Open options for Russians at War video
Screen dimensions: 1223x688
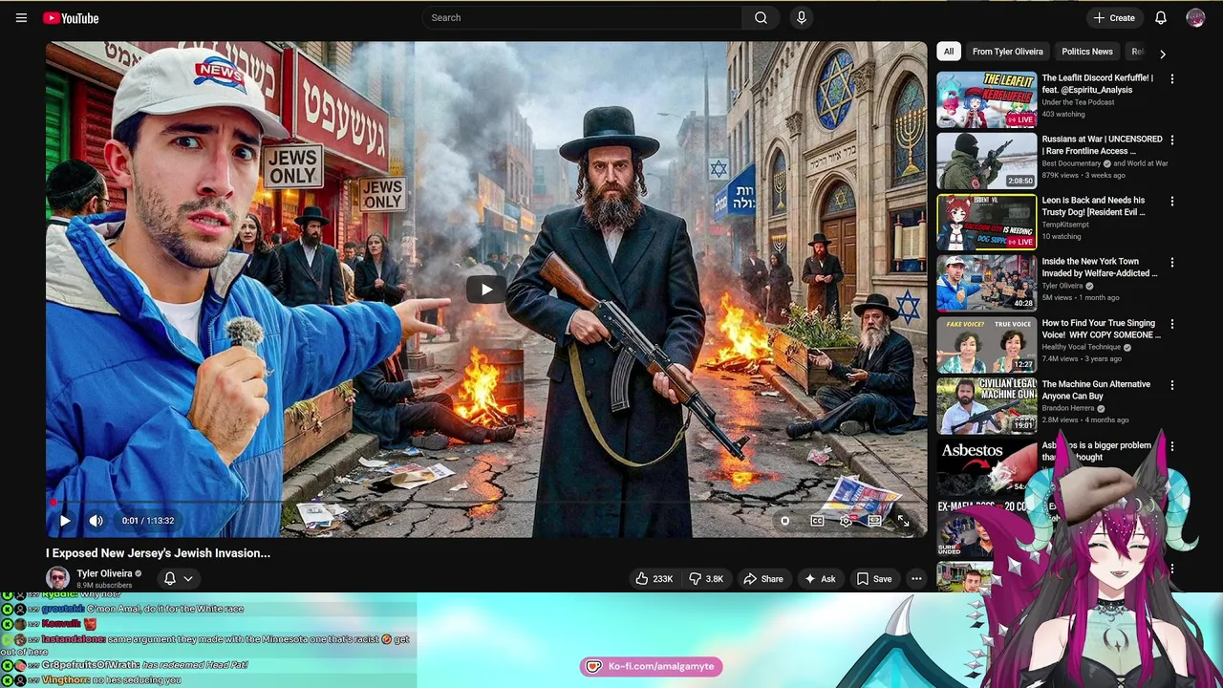(1172, 140)
